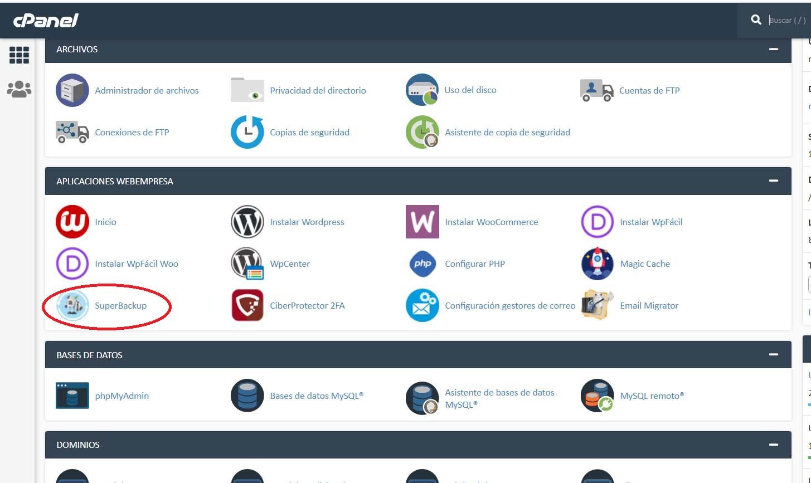Screen dimensions: 811x483
Task: Click the MySQL remoto icon
Action: point(598,396)
